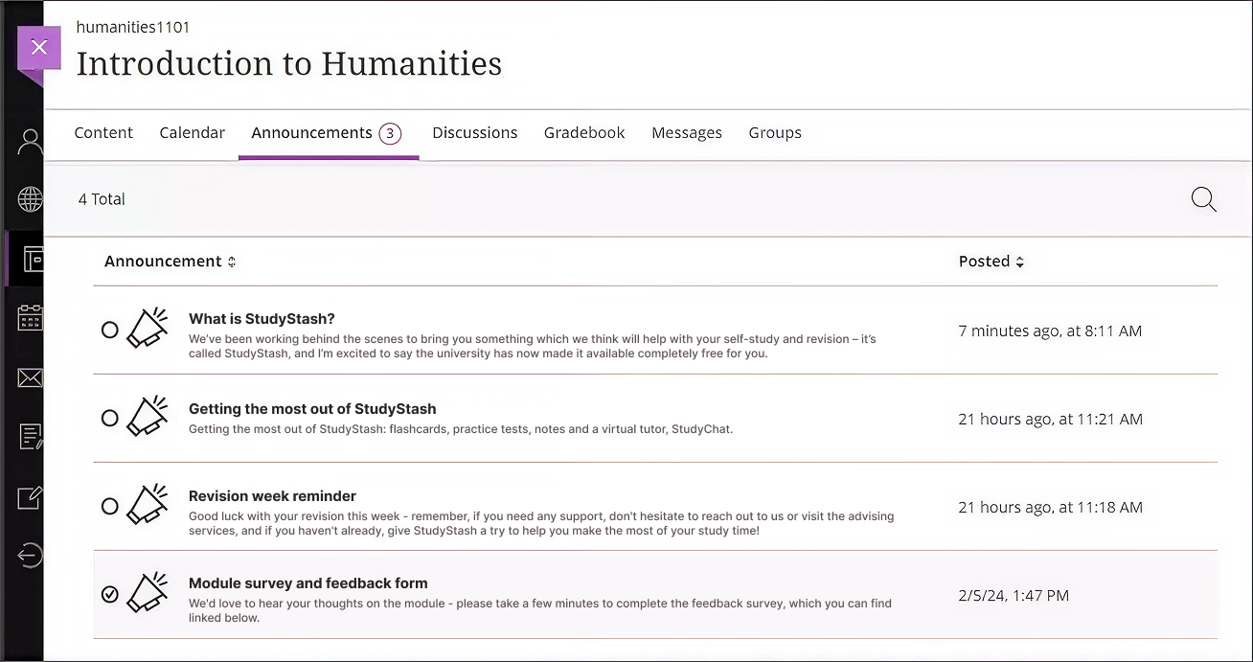Open the grades sheet icon in sidebar
This screenshot has height=662, width=1253.
pyautogui.click(x=31, y=437)
